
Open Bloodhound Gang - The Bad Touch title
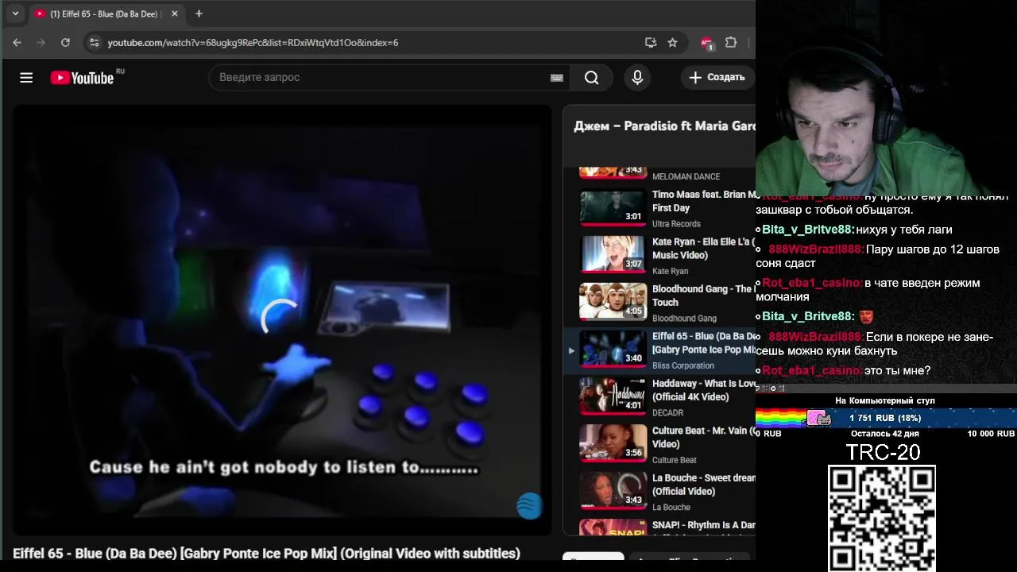(703, 296)
